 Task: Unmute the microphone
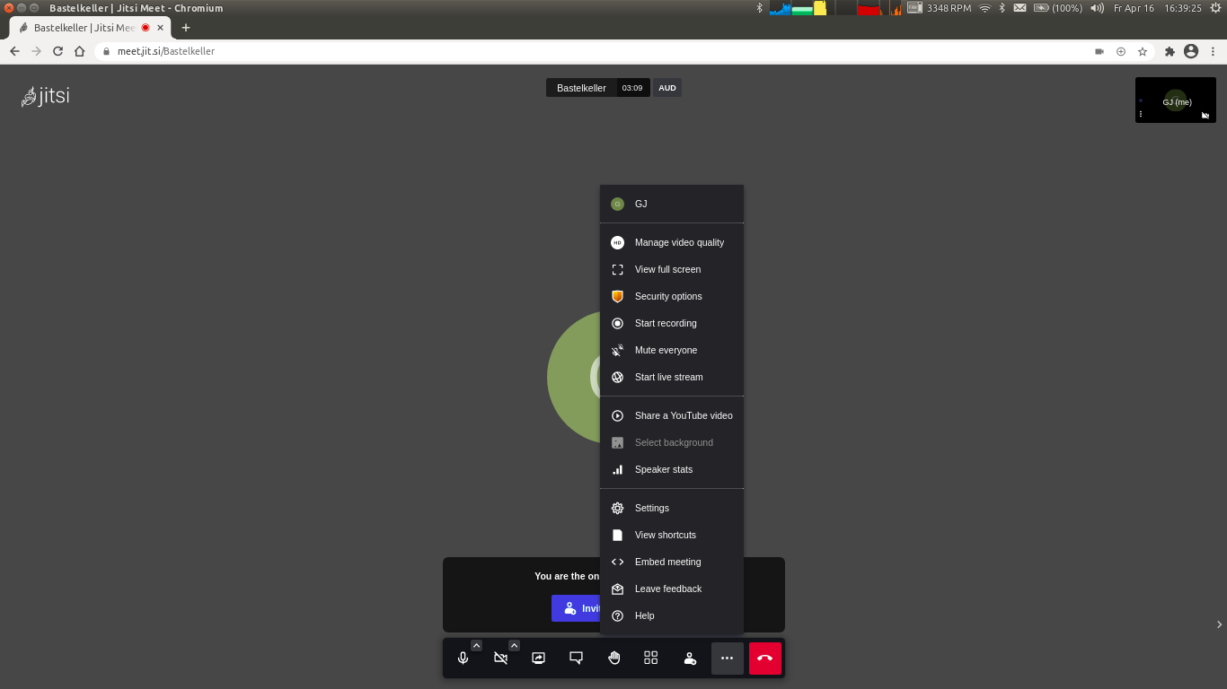coord(463,658)
